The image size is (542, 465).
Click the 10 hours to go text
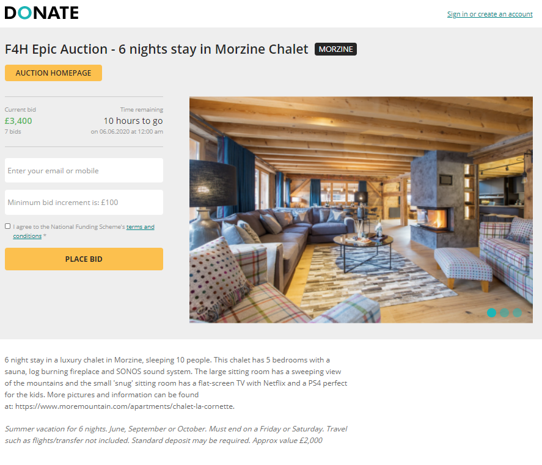tap(133, 121)
